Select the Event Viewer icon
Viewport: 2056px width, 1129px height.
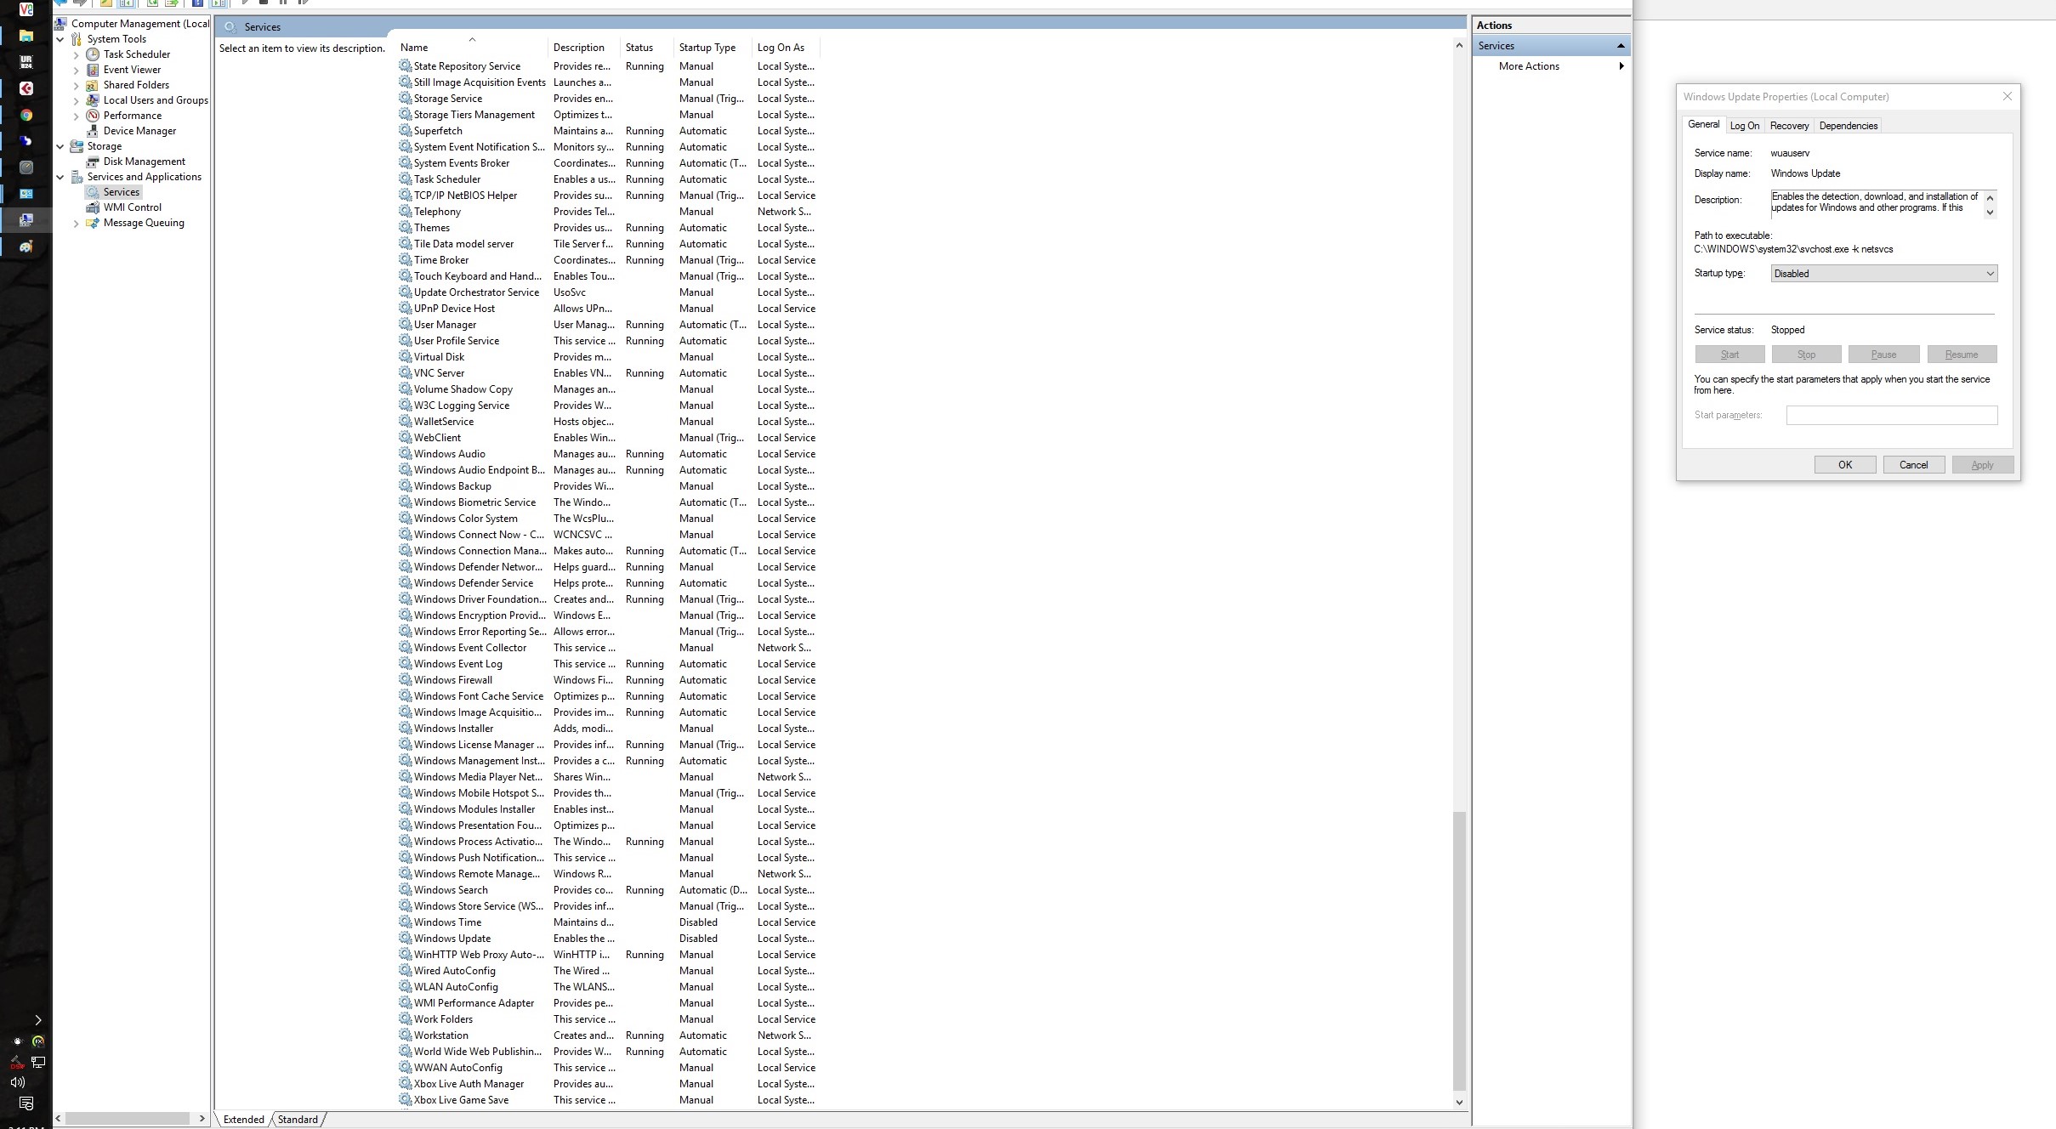[93, 70]
